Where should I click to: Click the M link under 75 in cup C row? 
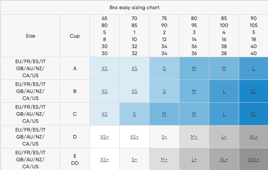click(164, 114)
